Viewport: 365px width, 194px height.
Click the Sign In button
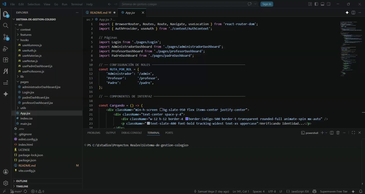click(x=267, y=4)
